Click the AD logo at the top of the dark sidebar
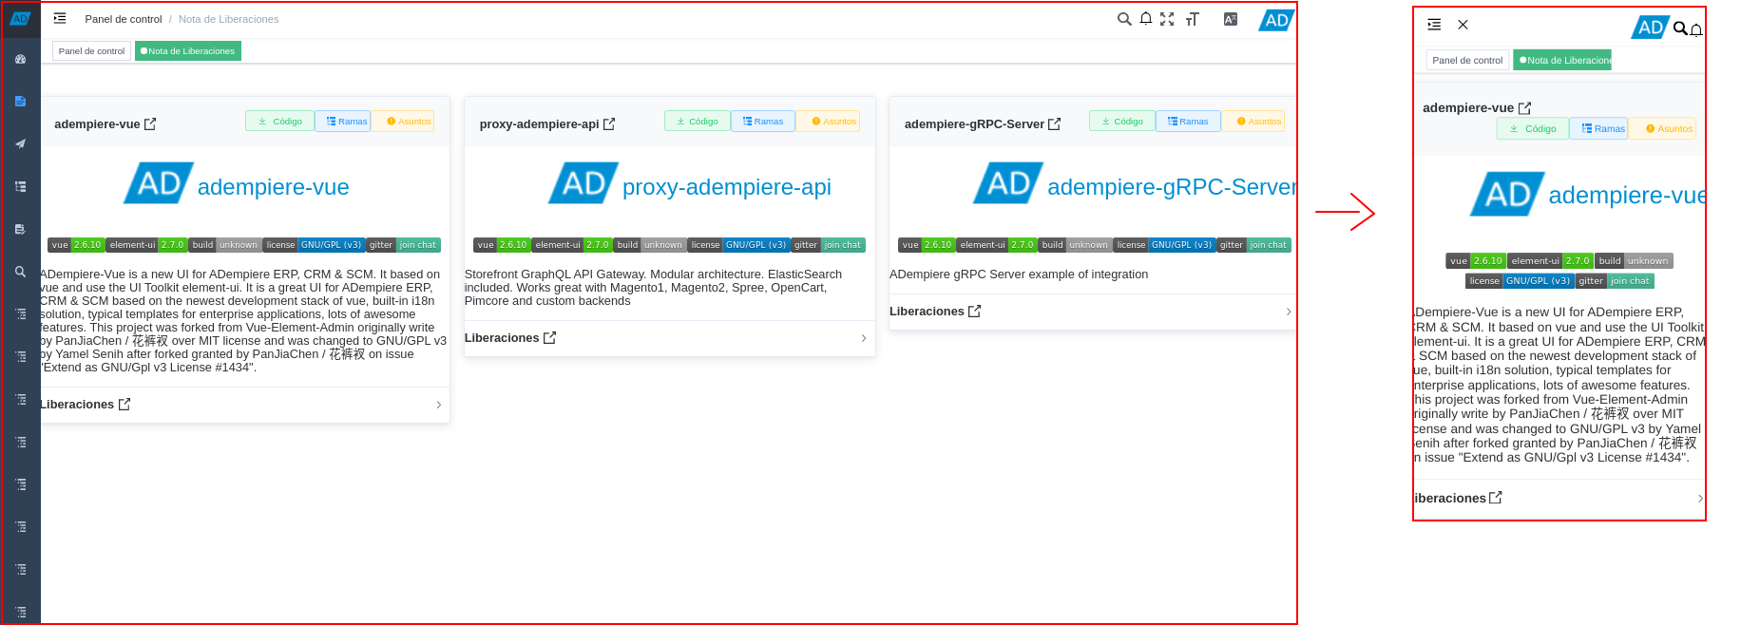Viewport: 1760px width, 625px height. tap(20, 18)
